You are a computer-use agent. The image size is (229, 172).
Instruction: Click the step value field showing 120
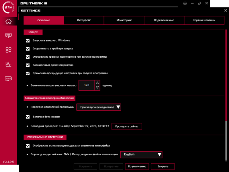coord(87,85)
